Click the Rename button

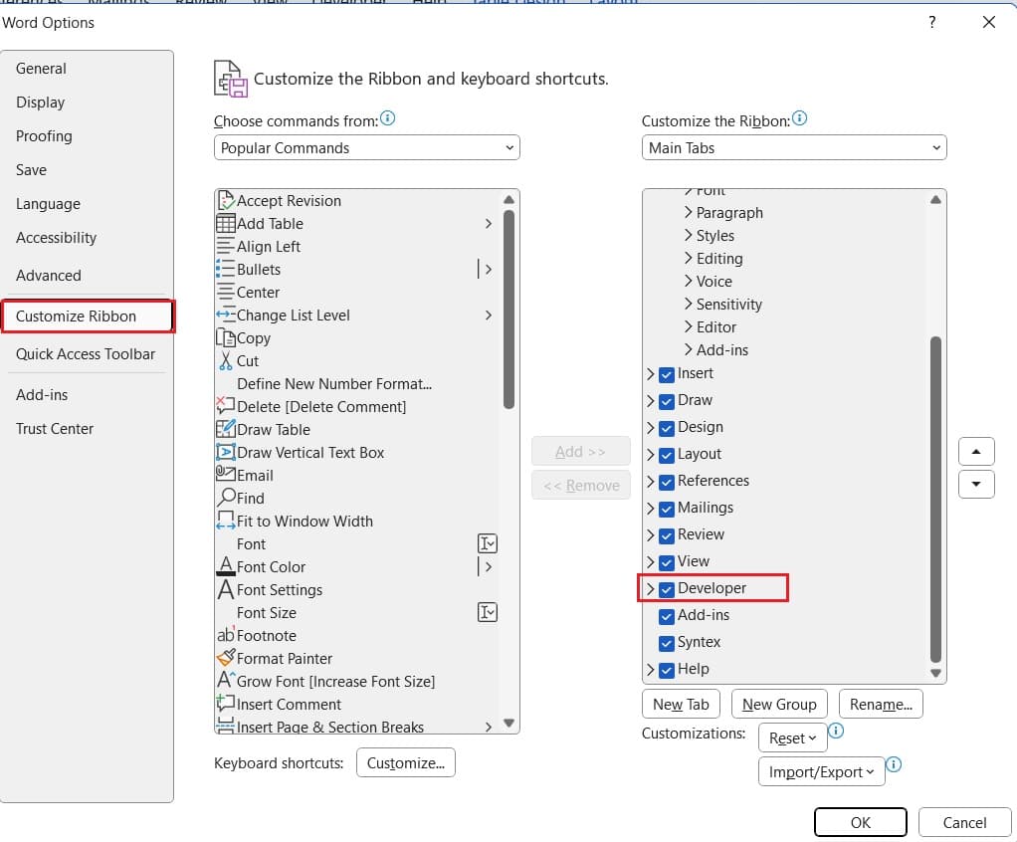pyautogui.click(x=881, y=705)
